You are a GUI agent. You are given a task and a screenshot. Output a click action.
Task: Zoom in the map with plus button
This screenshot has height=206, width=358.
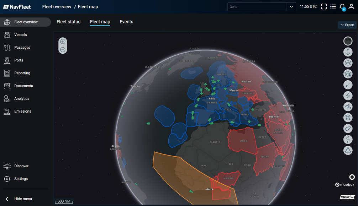(63, 42)
